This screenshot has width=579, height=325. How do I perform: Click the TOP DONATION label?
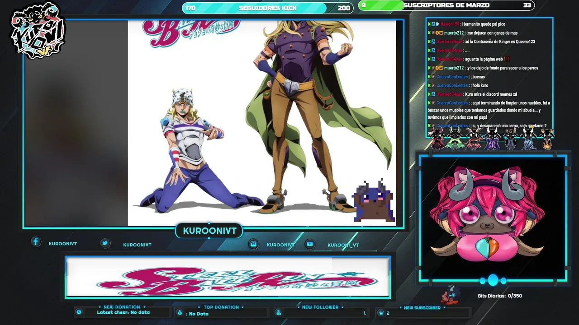[x=221, y=307]
